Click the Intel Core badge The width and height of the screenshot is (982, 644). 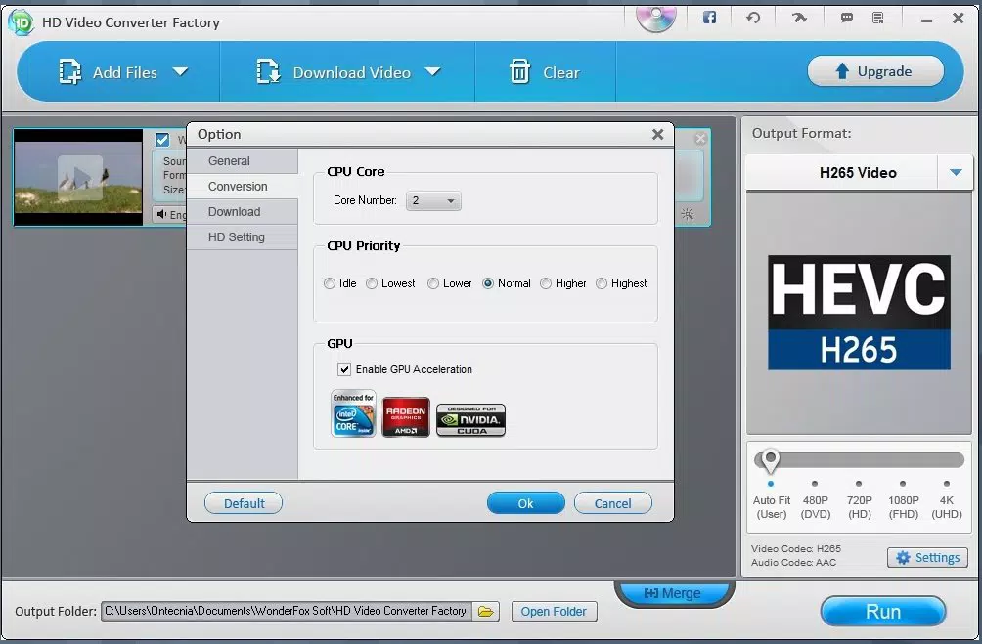click(353, 413)
